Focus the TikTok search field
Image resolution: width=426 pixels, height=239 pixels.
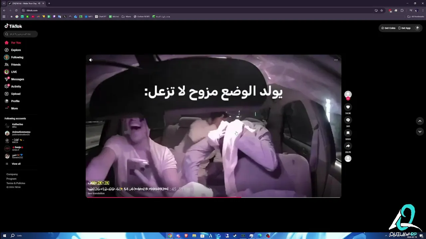tap(21, 34)
